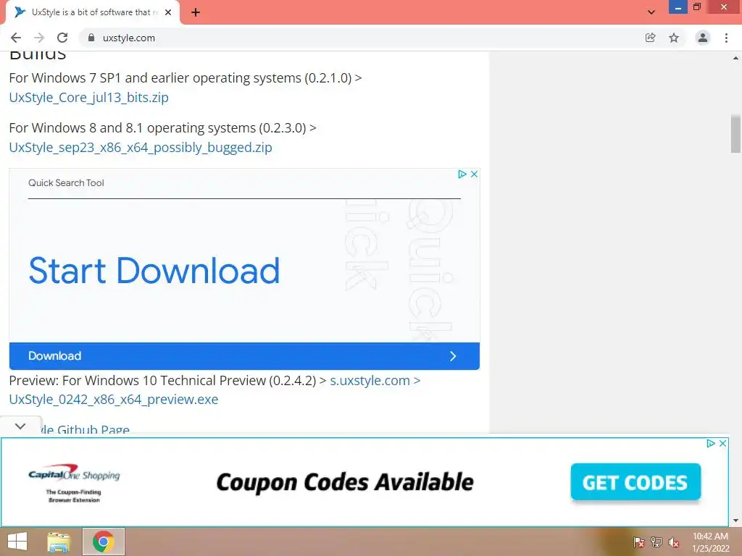Share this page via the share icon
The image size is (742, 556).
pyautogui.click(x=651, y=38)
